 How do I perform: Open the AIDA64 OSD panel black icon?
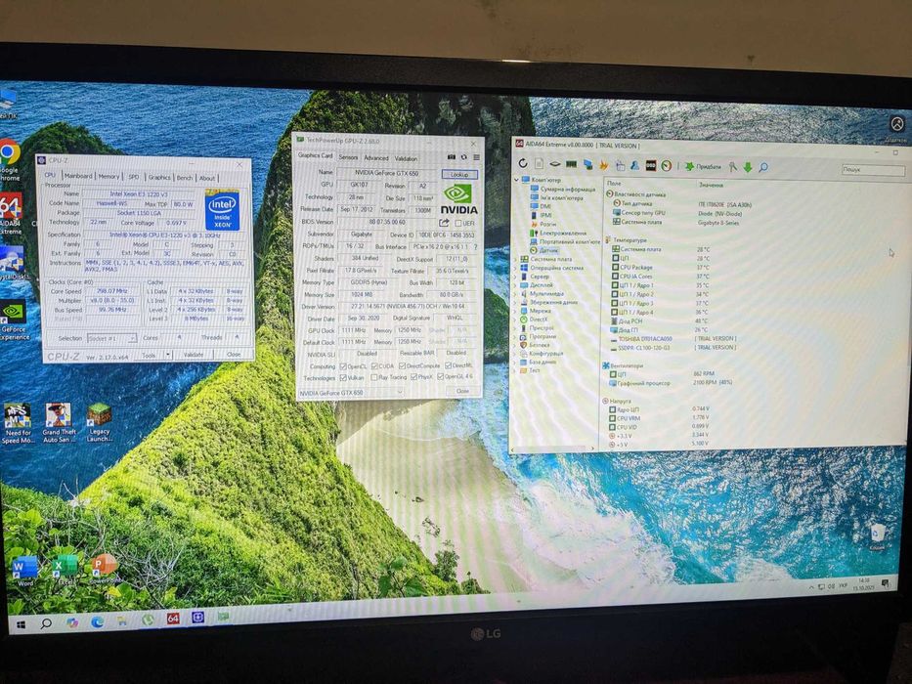tap(651, 166)
